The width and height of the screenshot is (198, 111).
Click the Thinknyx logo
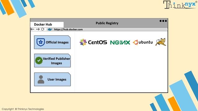click(x=180, y=5)
